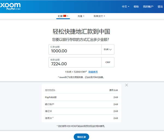Click the 信用卡 fee row

click(x=81, y=118)
